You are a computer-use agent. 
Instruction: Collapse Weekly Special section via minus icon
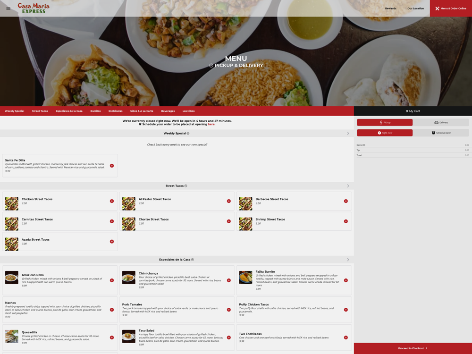click(x=188, y=134)
